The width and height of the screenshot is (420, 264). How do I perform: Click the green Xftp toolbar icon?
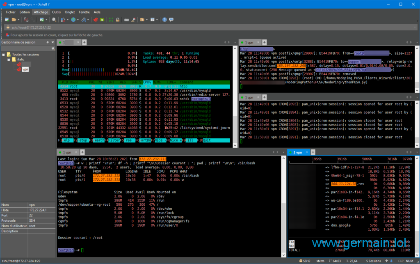pyautogui.click(x=101, y=20)
